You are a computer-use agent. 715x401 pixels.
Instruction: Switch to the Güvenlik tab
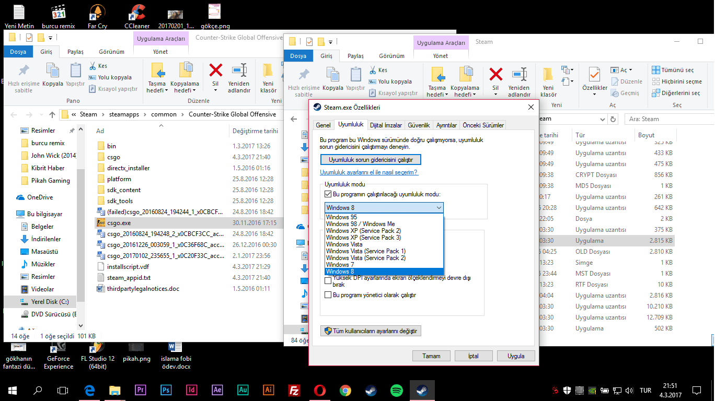(419, 125)
